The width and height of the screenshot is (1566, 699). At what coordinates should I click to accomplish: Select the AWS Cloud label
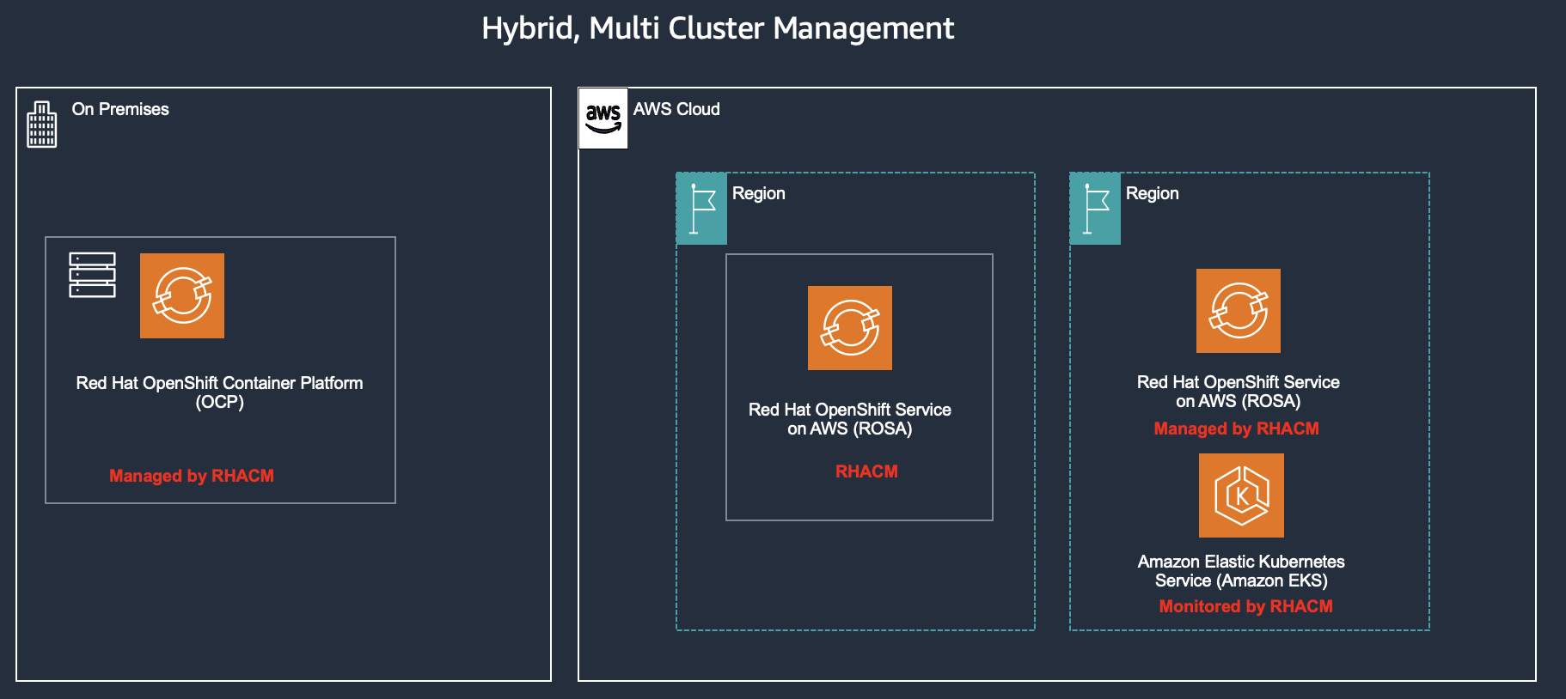676,109
